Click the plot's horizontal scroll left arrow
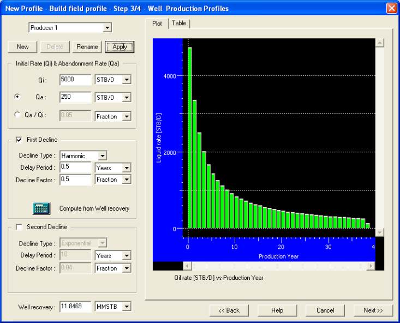Image resolution: width=400 pixels, height=323 pixels. (187, 266)
